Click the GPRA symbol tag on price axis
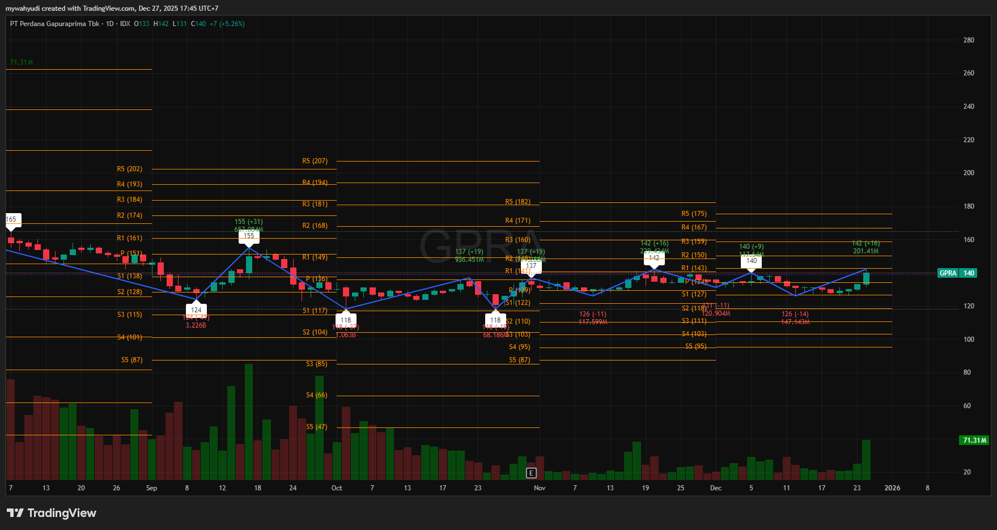This screenshot has height=530, width=997. coord(948,273)
